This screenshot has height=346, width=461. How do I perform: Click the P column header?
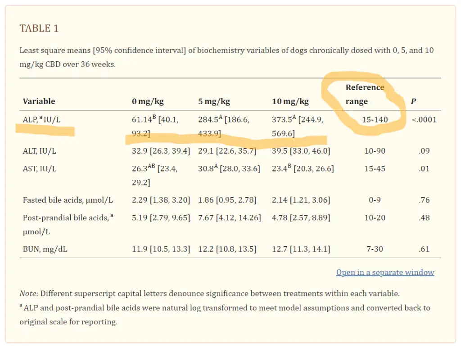tap(413, 101)
